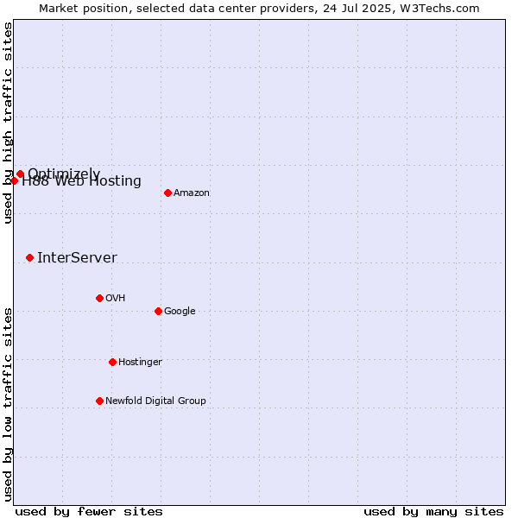Select the Amazon label text
The height and width of the screenshot is (518, 518).
pos(192,193)
